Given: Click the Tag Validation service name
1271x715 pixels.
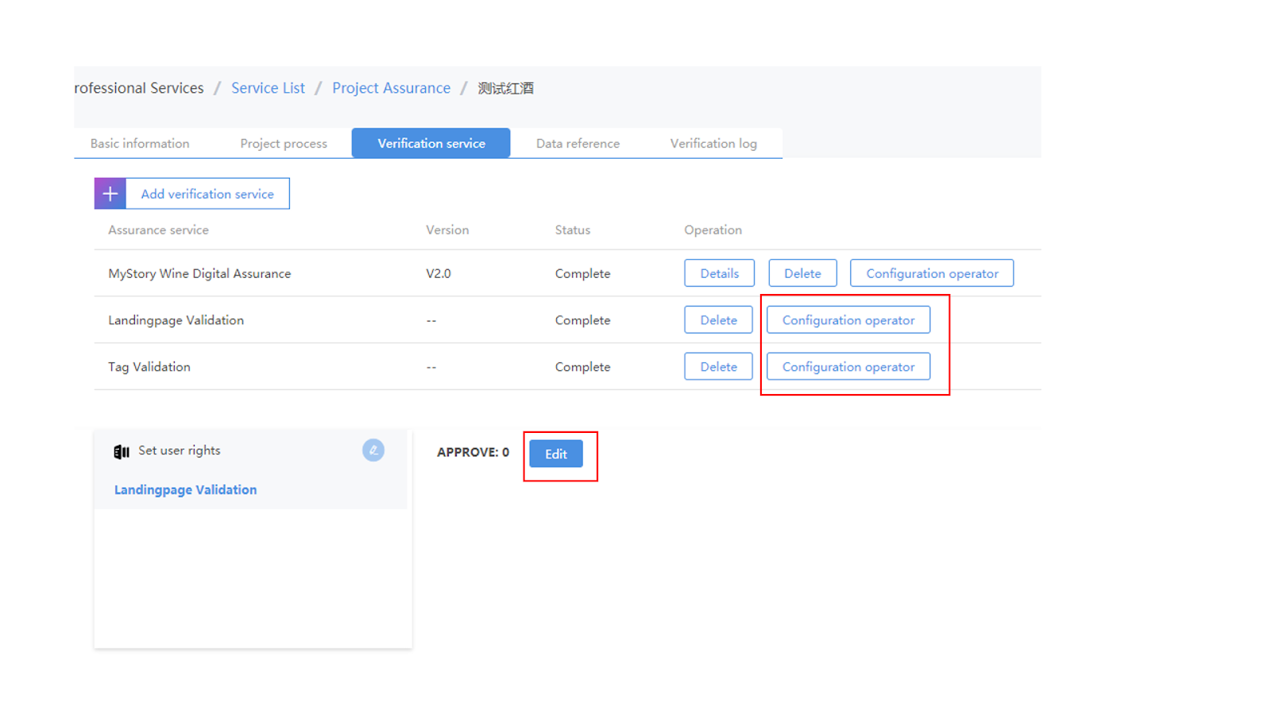Looking at the screenshot, I should [x=149, y=367].
